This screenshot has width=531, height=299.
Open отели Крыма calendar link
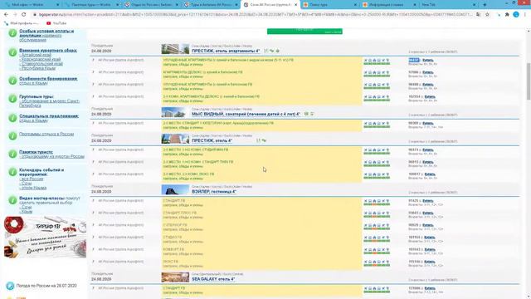coord(34,188)
